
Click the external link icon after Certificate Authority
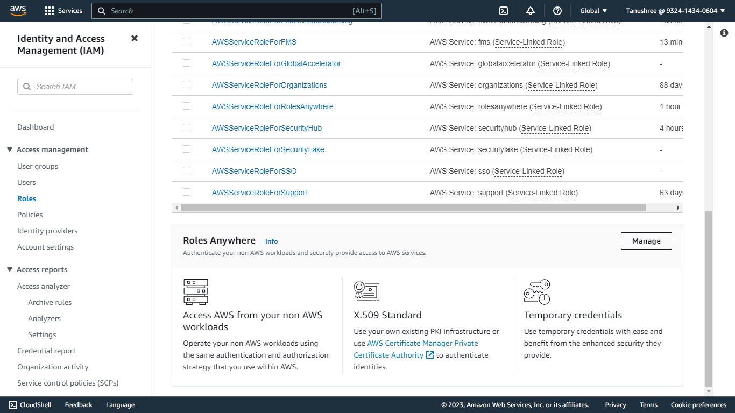[x=430, y=355]
